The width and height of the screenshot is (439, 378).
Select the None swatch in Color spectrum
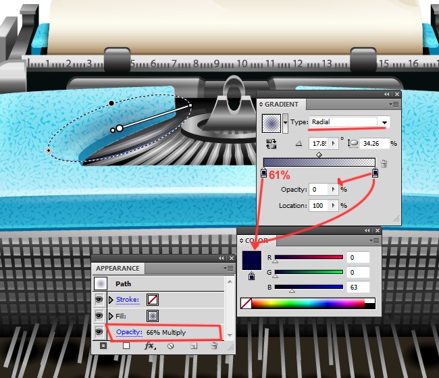pyautogui.click(x=246, y=304)
